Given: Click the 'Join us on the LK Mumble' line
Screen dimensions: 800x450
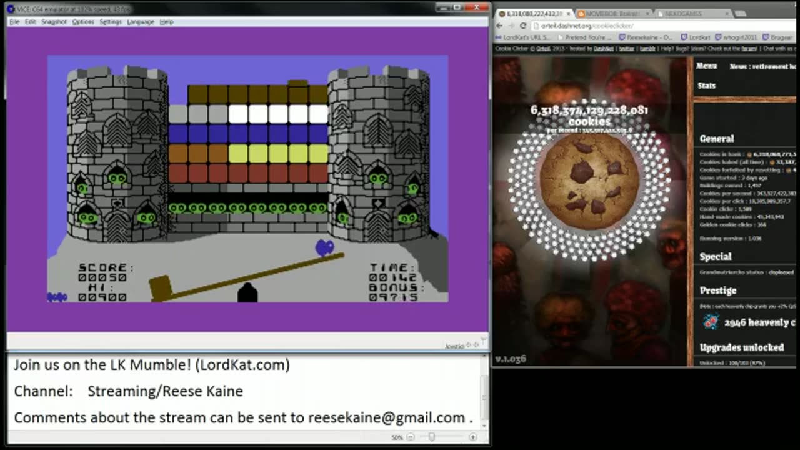Looking at the screenshot, I should point(152,365).
